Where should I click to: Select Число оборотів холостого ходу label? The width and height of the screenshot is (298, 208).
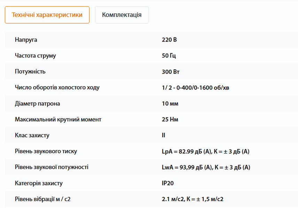click(x=57, y=87)
